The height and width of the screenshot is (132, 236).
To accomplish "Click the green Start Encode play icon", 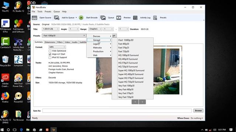I will pos(81,18).
